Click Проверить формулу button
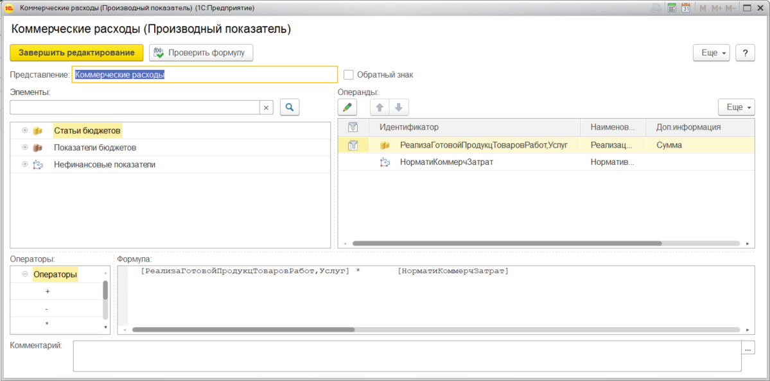The image size is (770, 381). [x=202, y=53]
